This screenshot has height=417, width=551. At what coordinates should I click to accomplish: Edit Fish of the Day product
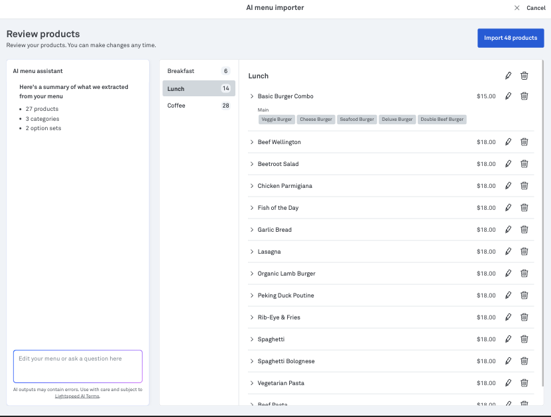pos(508,208)
